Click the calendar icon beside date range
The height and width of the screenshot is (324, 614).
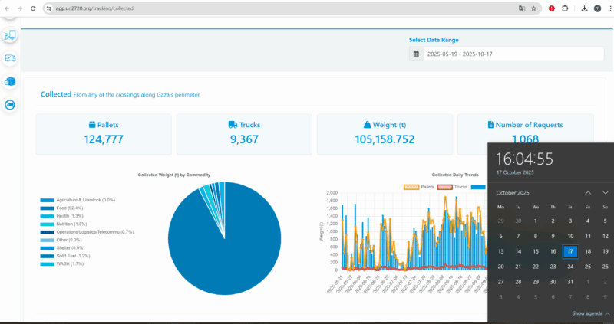[416, 54]
